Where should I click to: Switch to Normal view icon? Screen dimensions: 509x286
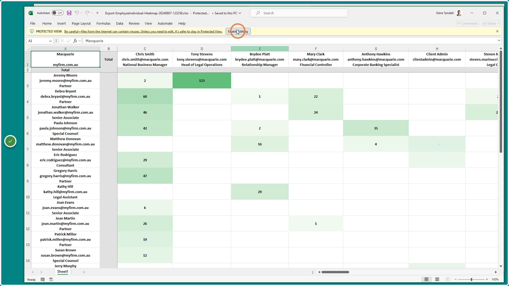pos(427,280)
